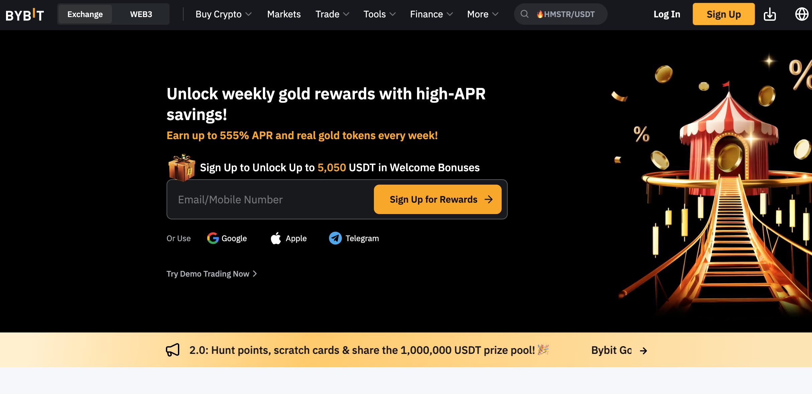This screenshot has height=394, width=812.
Task: Click the Email/Mobile Number field
Action: (270, 199)
